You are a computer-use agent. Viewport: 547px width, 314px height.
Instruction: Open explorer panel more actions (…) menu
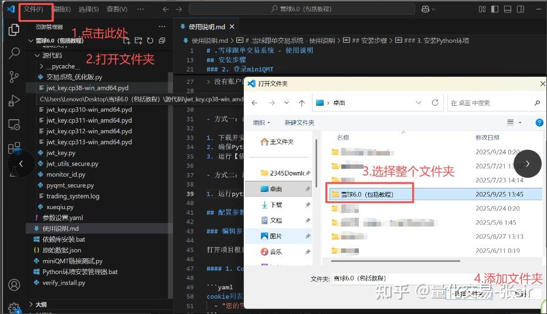(x=162, y=26)
